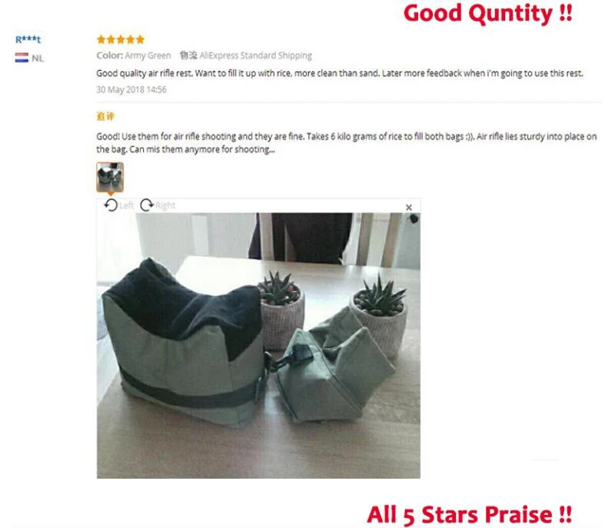The width and height of the screenshot is (615, 528).
Task: Click the "Color: Army Green" label
Action: click(x=133, y=55)
